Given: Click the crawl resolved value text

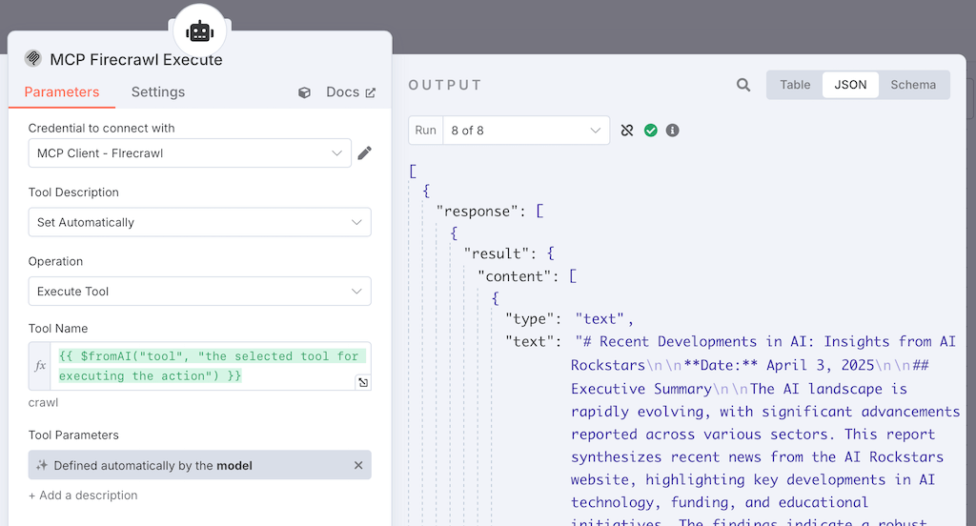Looking at the screenshot, I should pyautogui.click(x=43, y=403).
